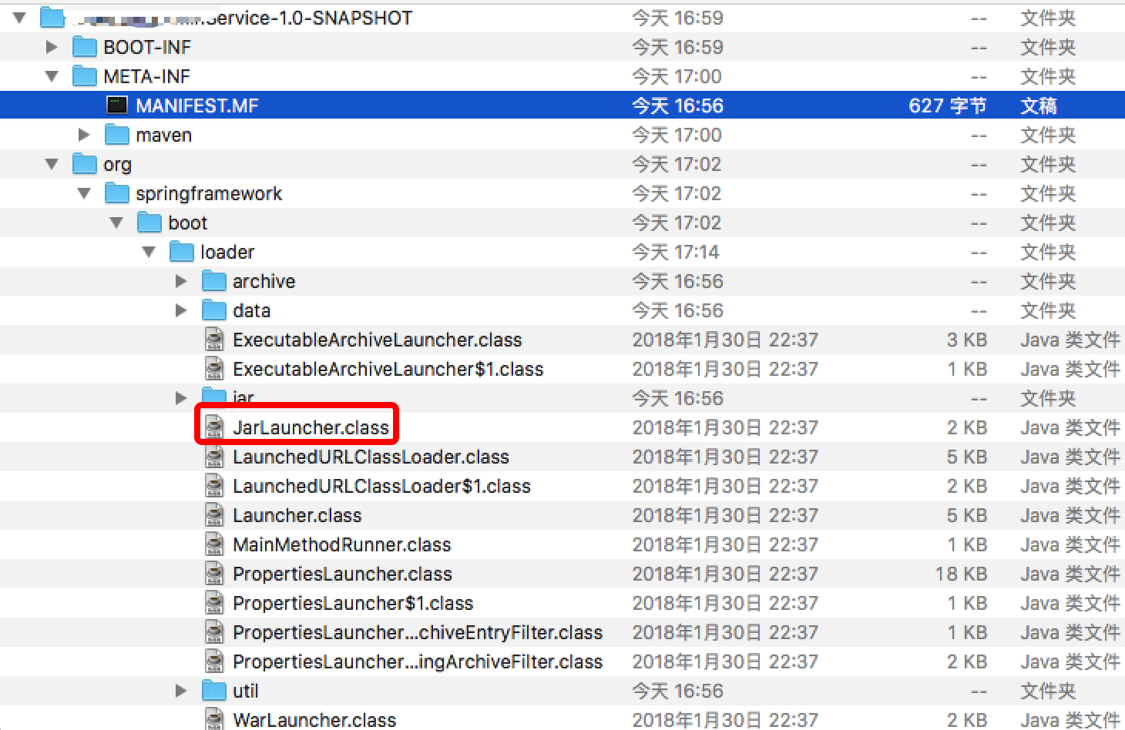The width and height of the screenshot is (1125, 730).
Task: Click the 今天 17:14 date of loader
Action: (x=676, y=252)
